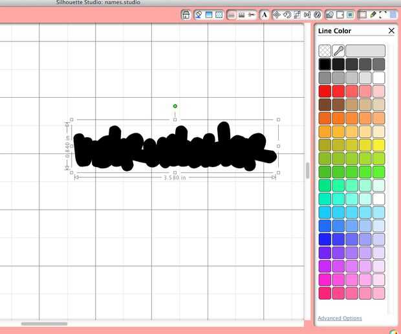Click the right-middle selection handle
Image resolution: width=401 pixels, height=334 pixels.
278,146
